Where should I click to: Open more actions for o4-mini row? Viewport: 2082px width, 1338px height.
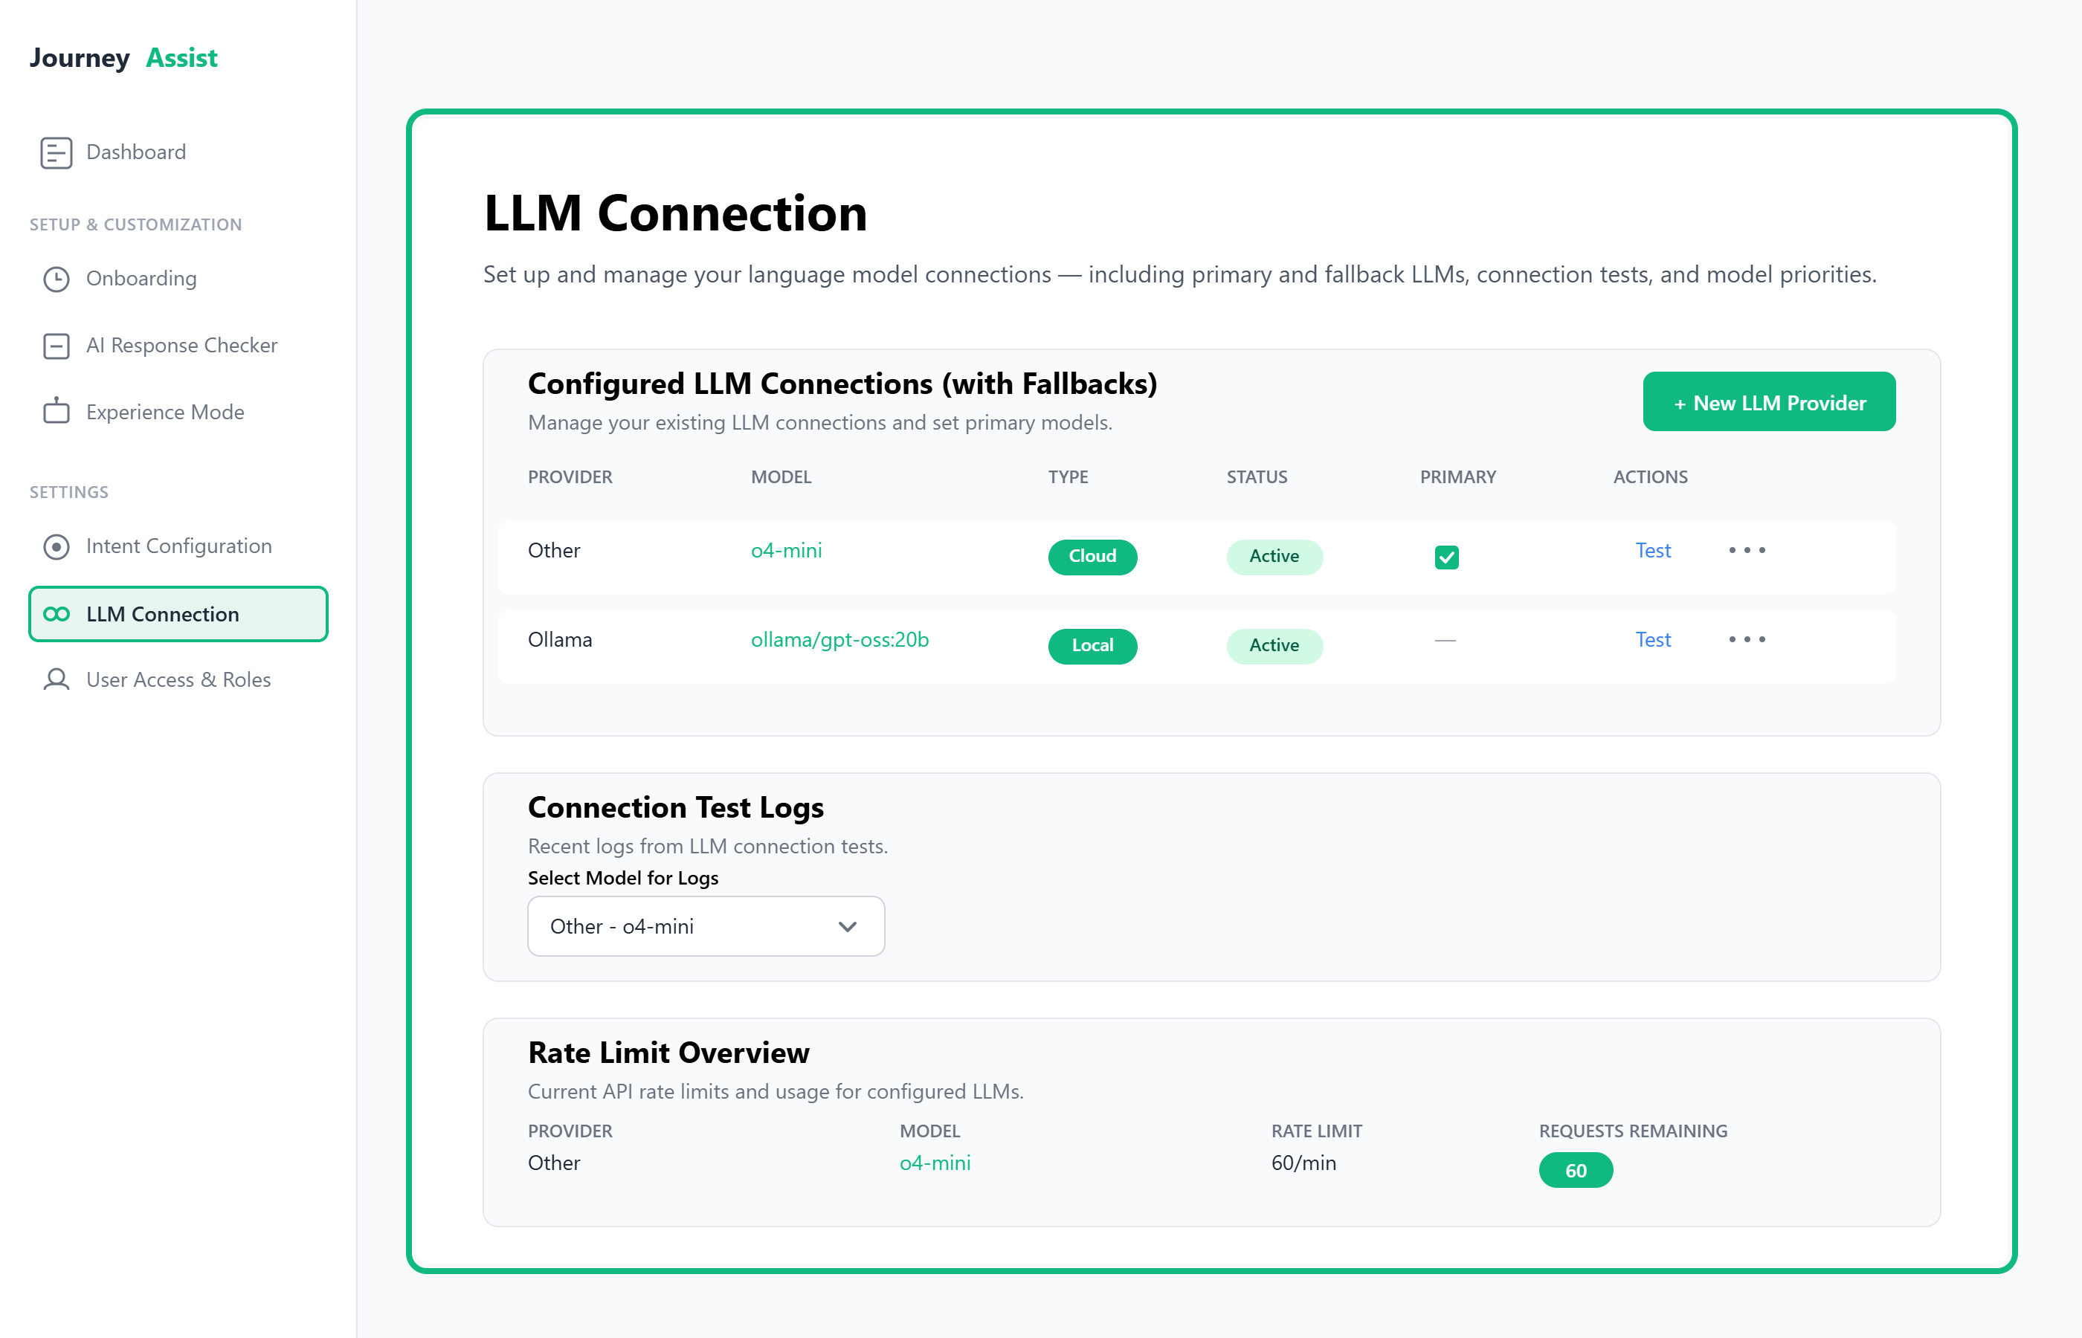pos(1747,550)
